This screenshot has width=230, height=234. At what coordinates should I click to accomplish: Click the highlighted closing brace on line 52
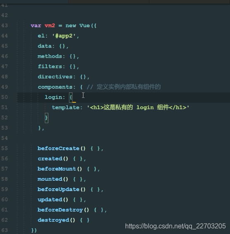46,118
